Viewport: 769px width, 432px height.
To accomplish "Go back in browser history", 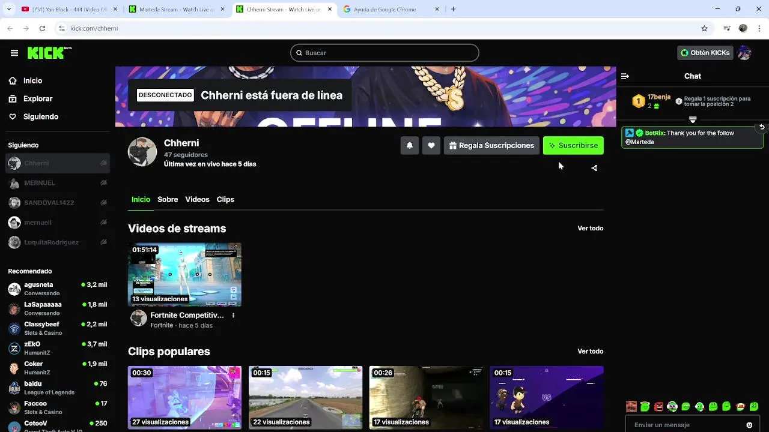I will (10, 28).
